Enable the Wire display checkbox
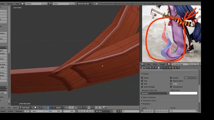The height and width of the screenshot is (120, 214). click(x=142, y=84)
